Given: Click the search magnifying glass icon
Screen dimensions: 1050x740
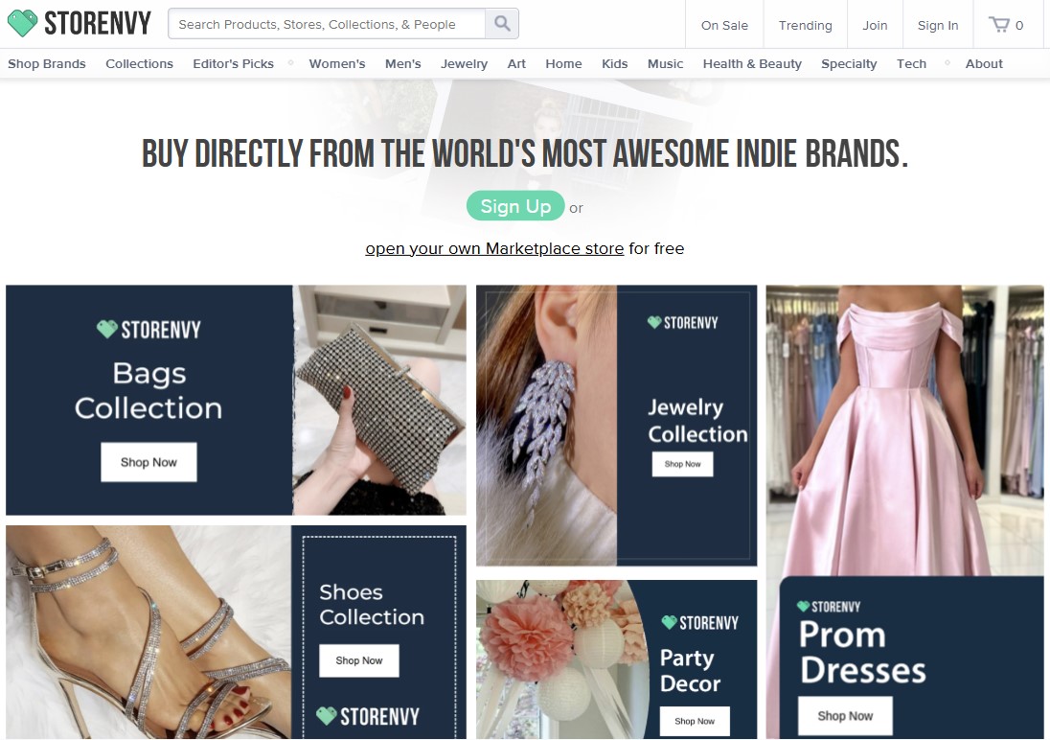Looking at the screenshot, I should tap(502, 23).
